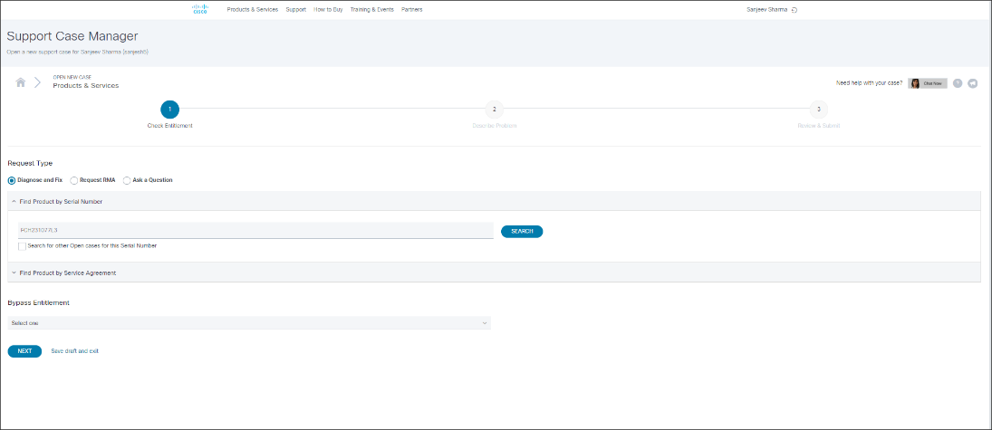
Task: Click the logout icon beside Sanjeev Sharma
Action: click(x=794, y=10)
